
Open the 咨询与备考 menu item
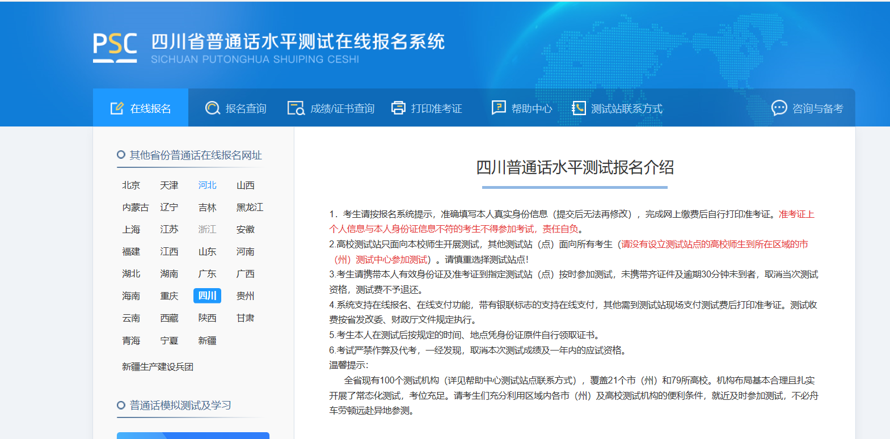click(807, 108)
